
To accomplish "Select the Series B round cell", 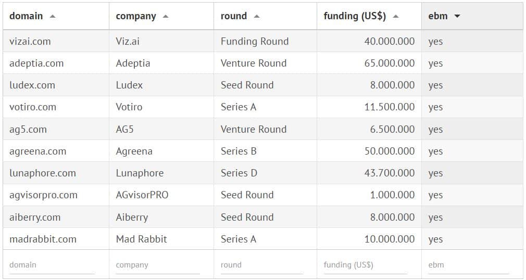I will 239,151.
